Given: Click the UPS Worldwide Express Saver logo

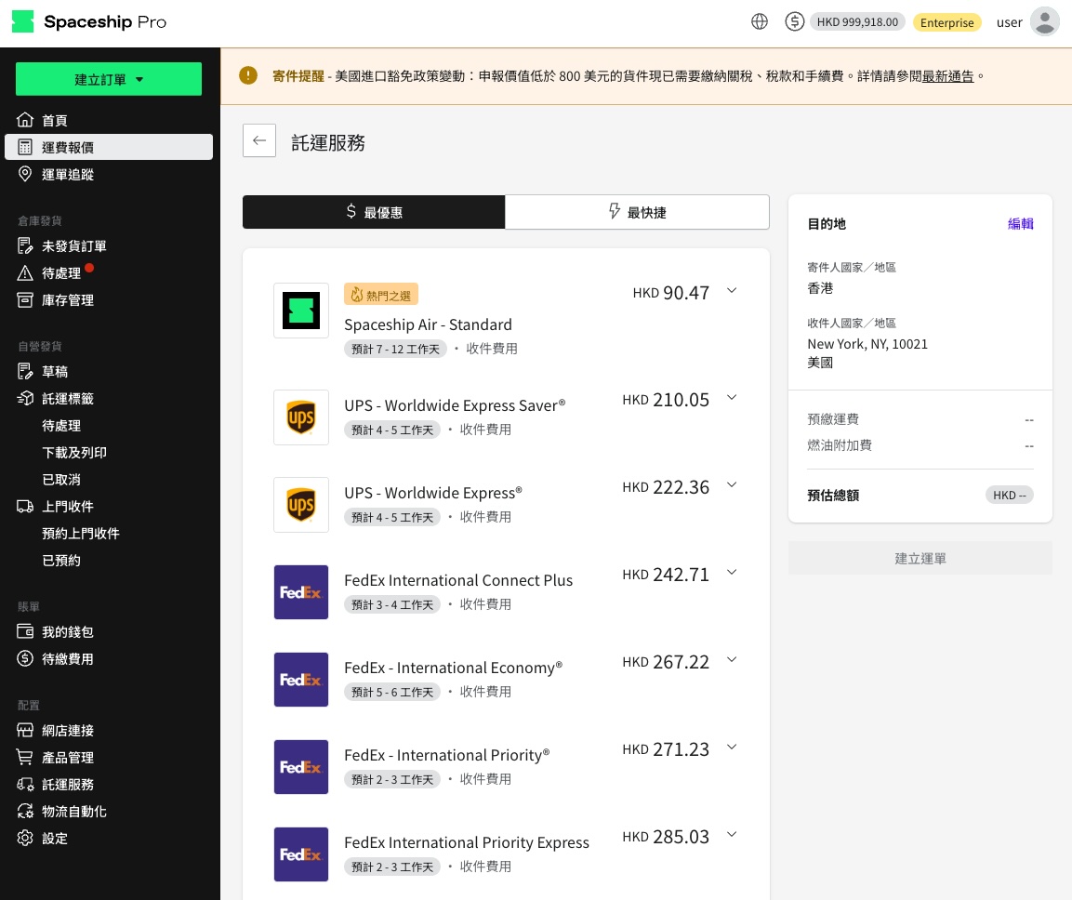Looking at the screenshot, I should (x=301, y=417).
